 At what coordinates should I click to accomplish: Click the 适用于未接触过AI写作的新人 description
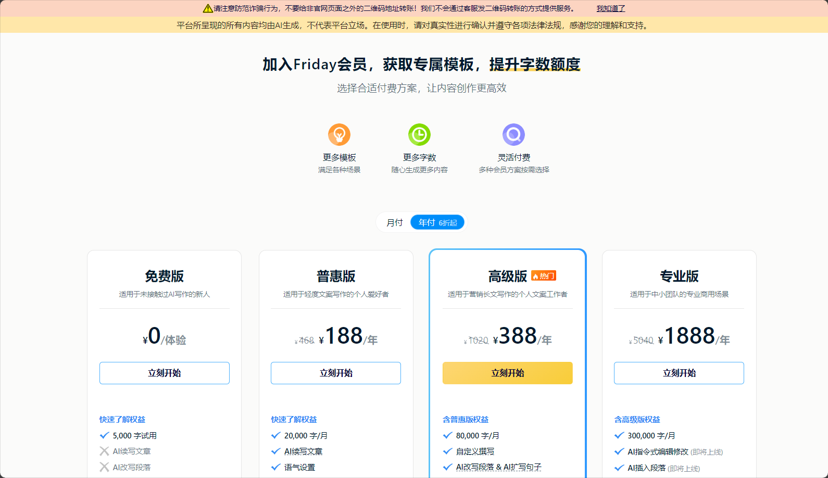point(165,294)
